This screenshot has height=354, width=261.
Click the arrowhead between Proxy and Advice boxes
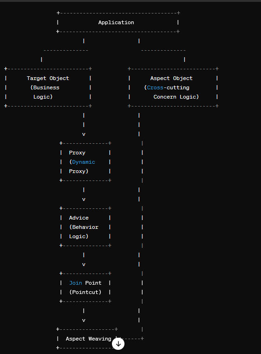pos(84,200)
